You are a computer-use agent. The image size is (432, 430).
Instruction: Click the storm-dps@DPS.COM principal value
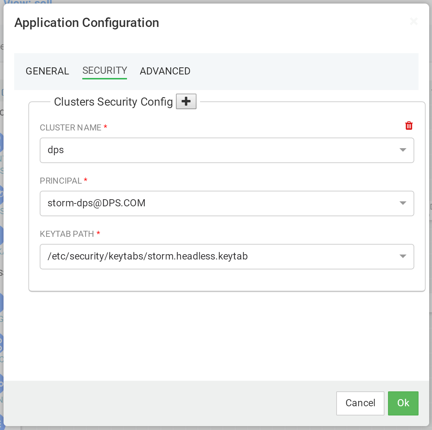96,203
